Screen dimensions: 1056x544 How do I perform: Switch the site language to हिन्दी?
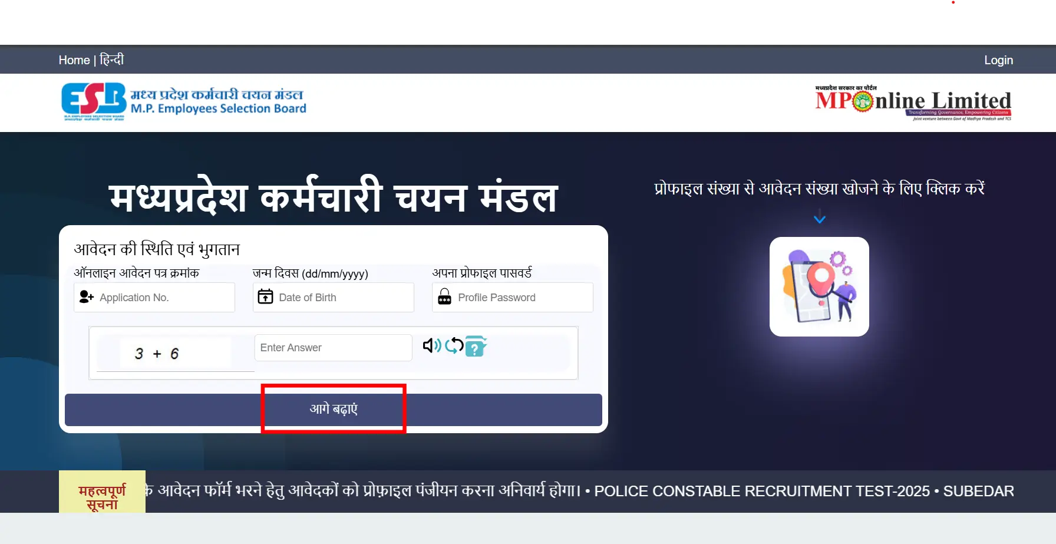click(x=112, y=60)
